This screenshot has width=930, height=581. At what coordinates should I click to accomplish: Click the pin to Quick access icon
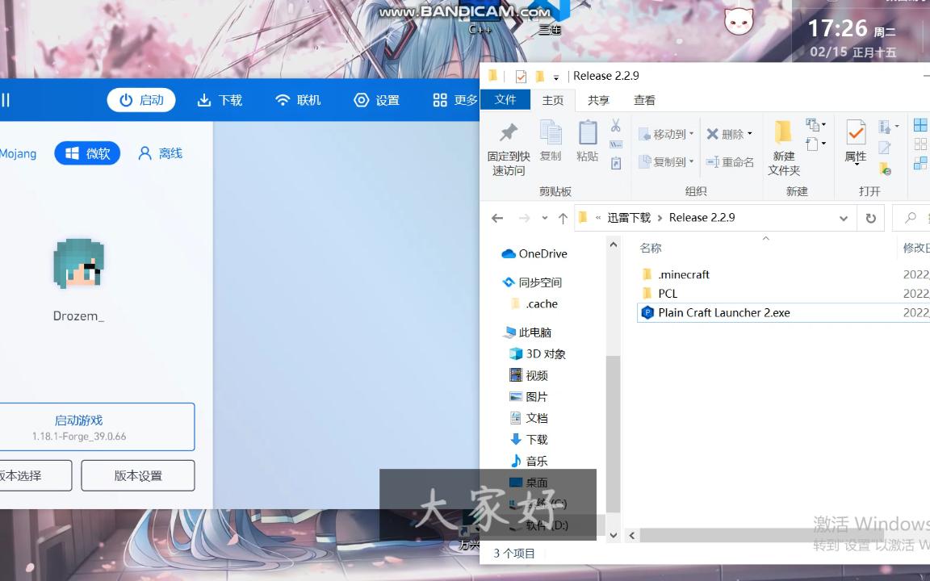tap(509, 133)
